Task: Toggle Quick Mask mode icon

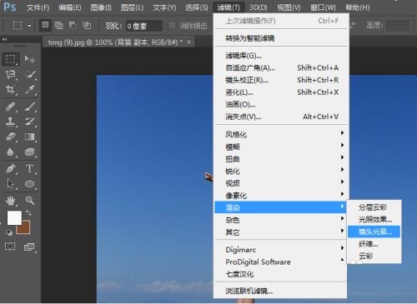Action: point(10,246)
